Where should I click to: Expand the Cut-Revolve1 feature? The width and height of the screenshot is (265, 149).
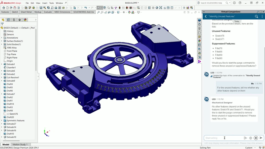[x=2, y=77]
